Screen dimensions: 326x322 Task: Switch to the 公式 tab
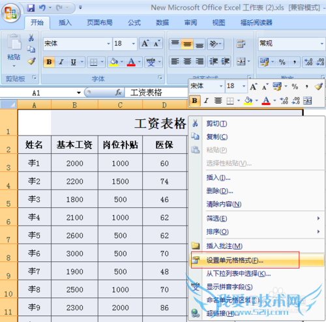(134, 23)
